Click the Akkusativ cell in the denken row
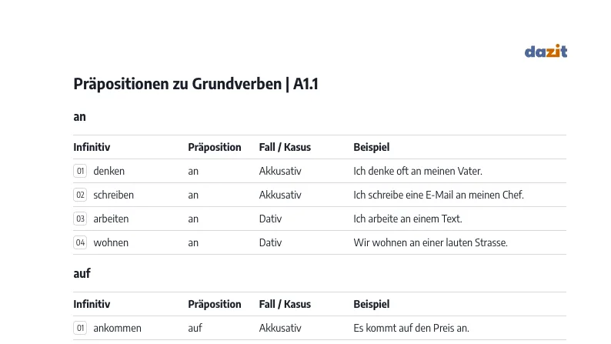The image size is (611, 344). (280, 171)
